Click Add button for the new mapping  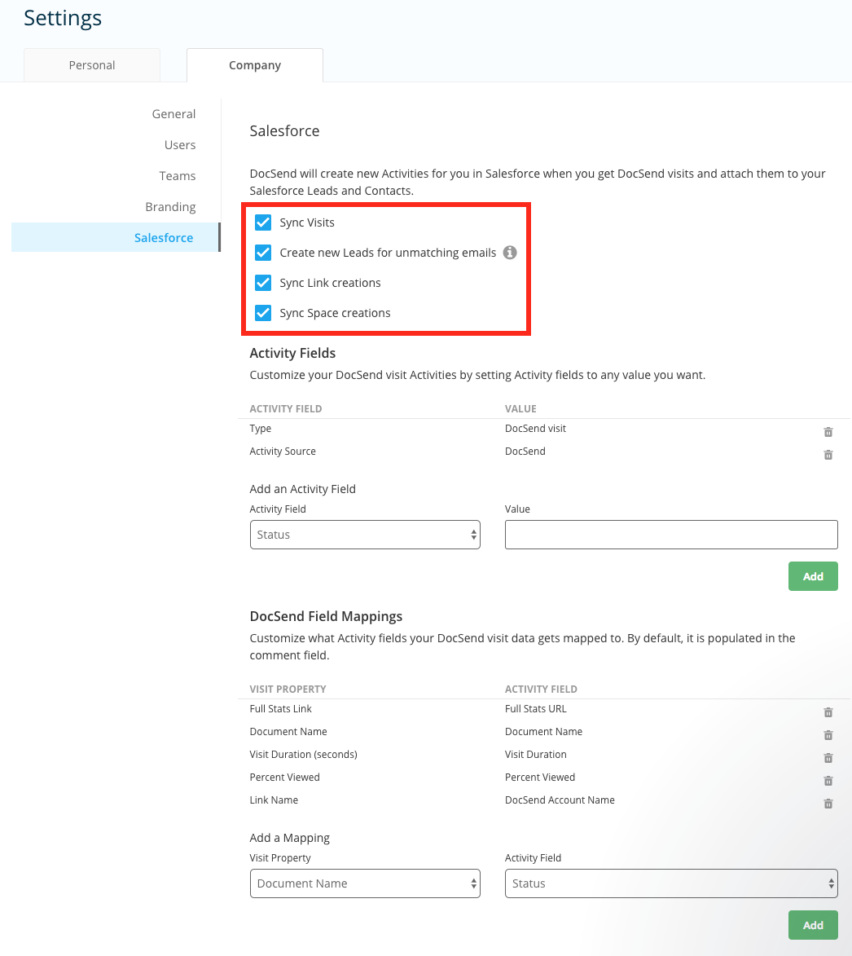[x=813, y=925]
